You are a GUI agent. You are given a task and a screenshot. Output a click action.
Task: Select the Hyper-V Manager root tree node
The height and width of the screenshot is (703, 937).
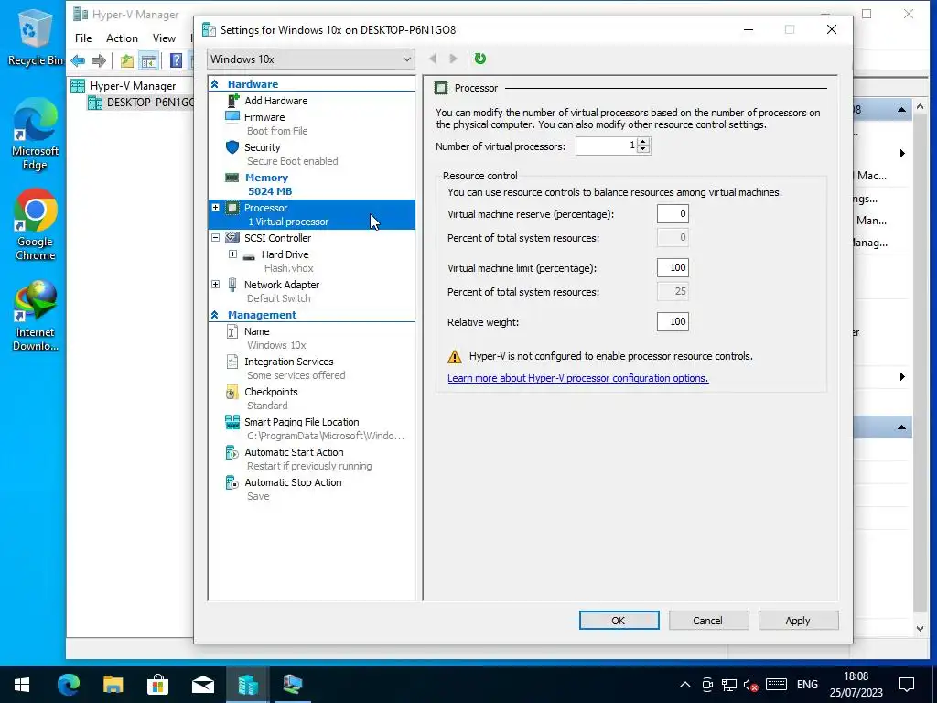(132, 86)
